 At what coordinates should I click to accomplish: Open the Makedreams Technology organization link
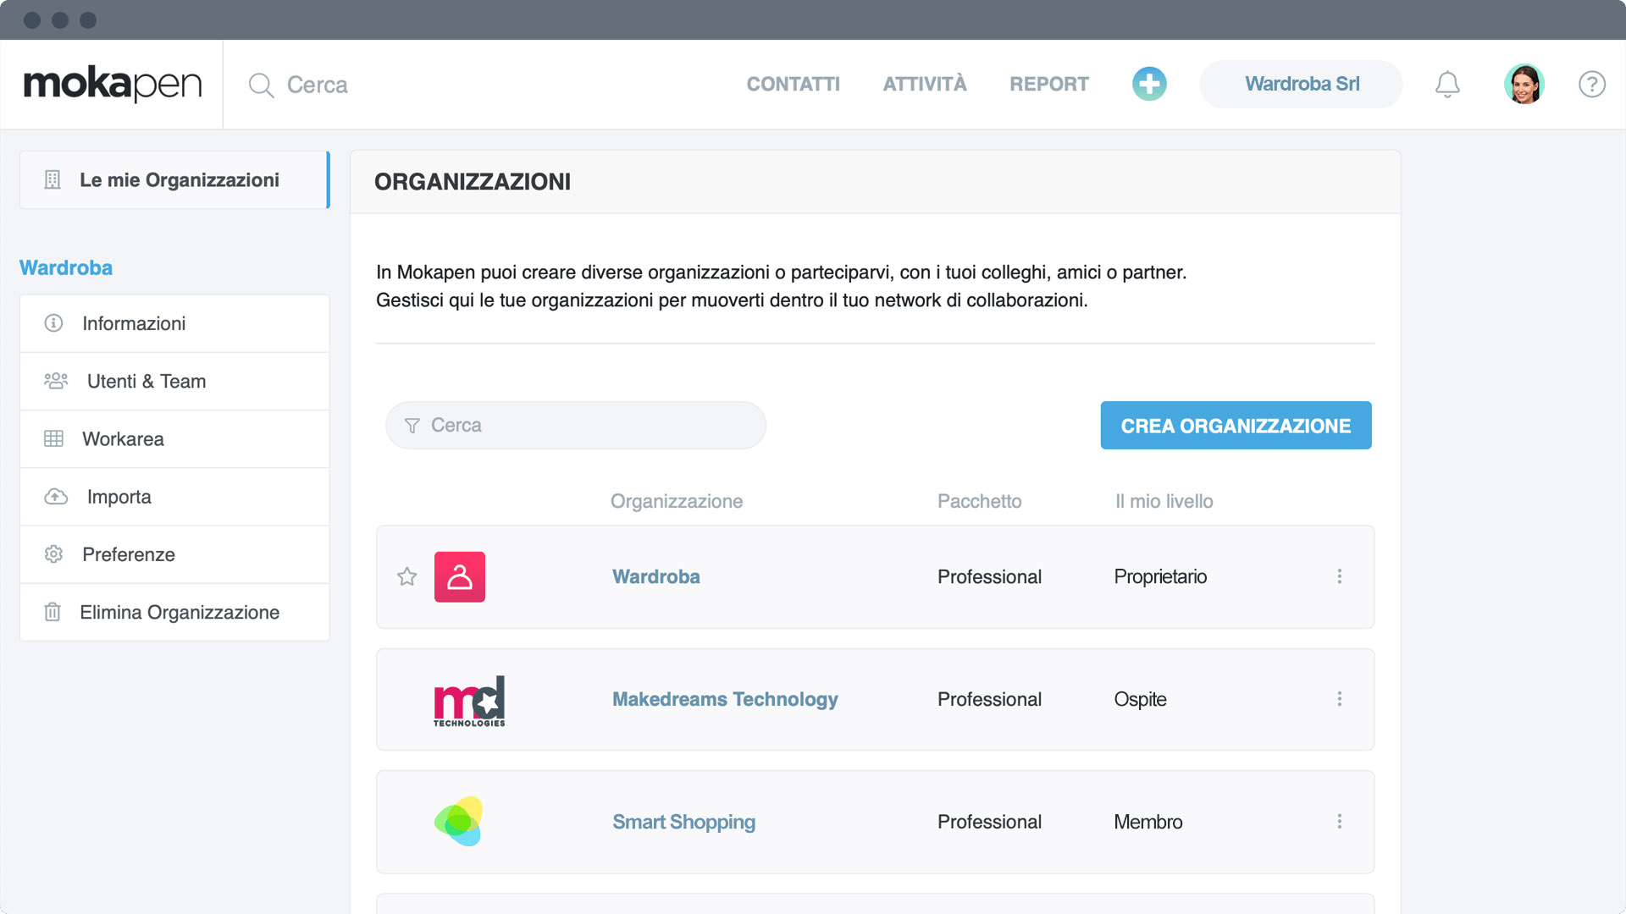725,699
